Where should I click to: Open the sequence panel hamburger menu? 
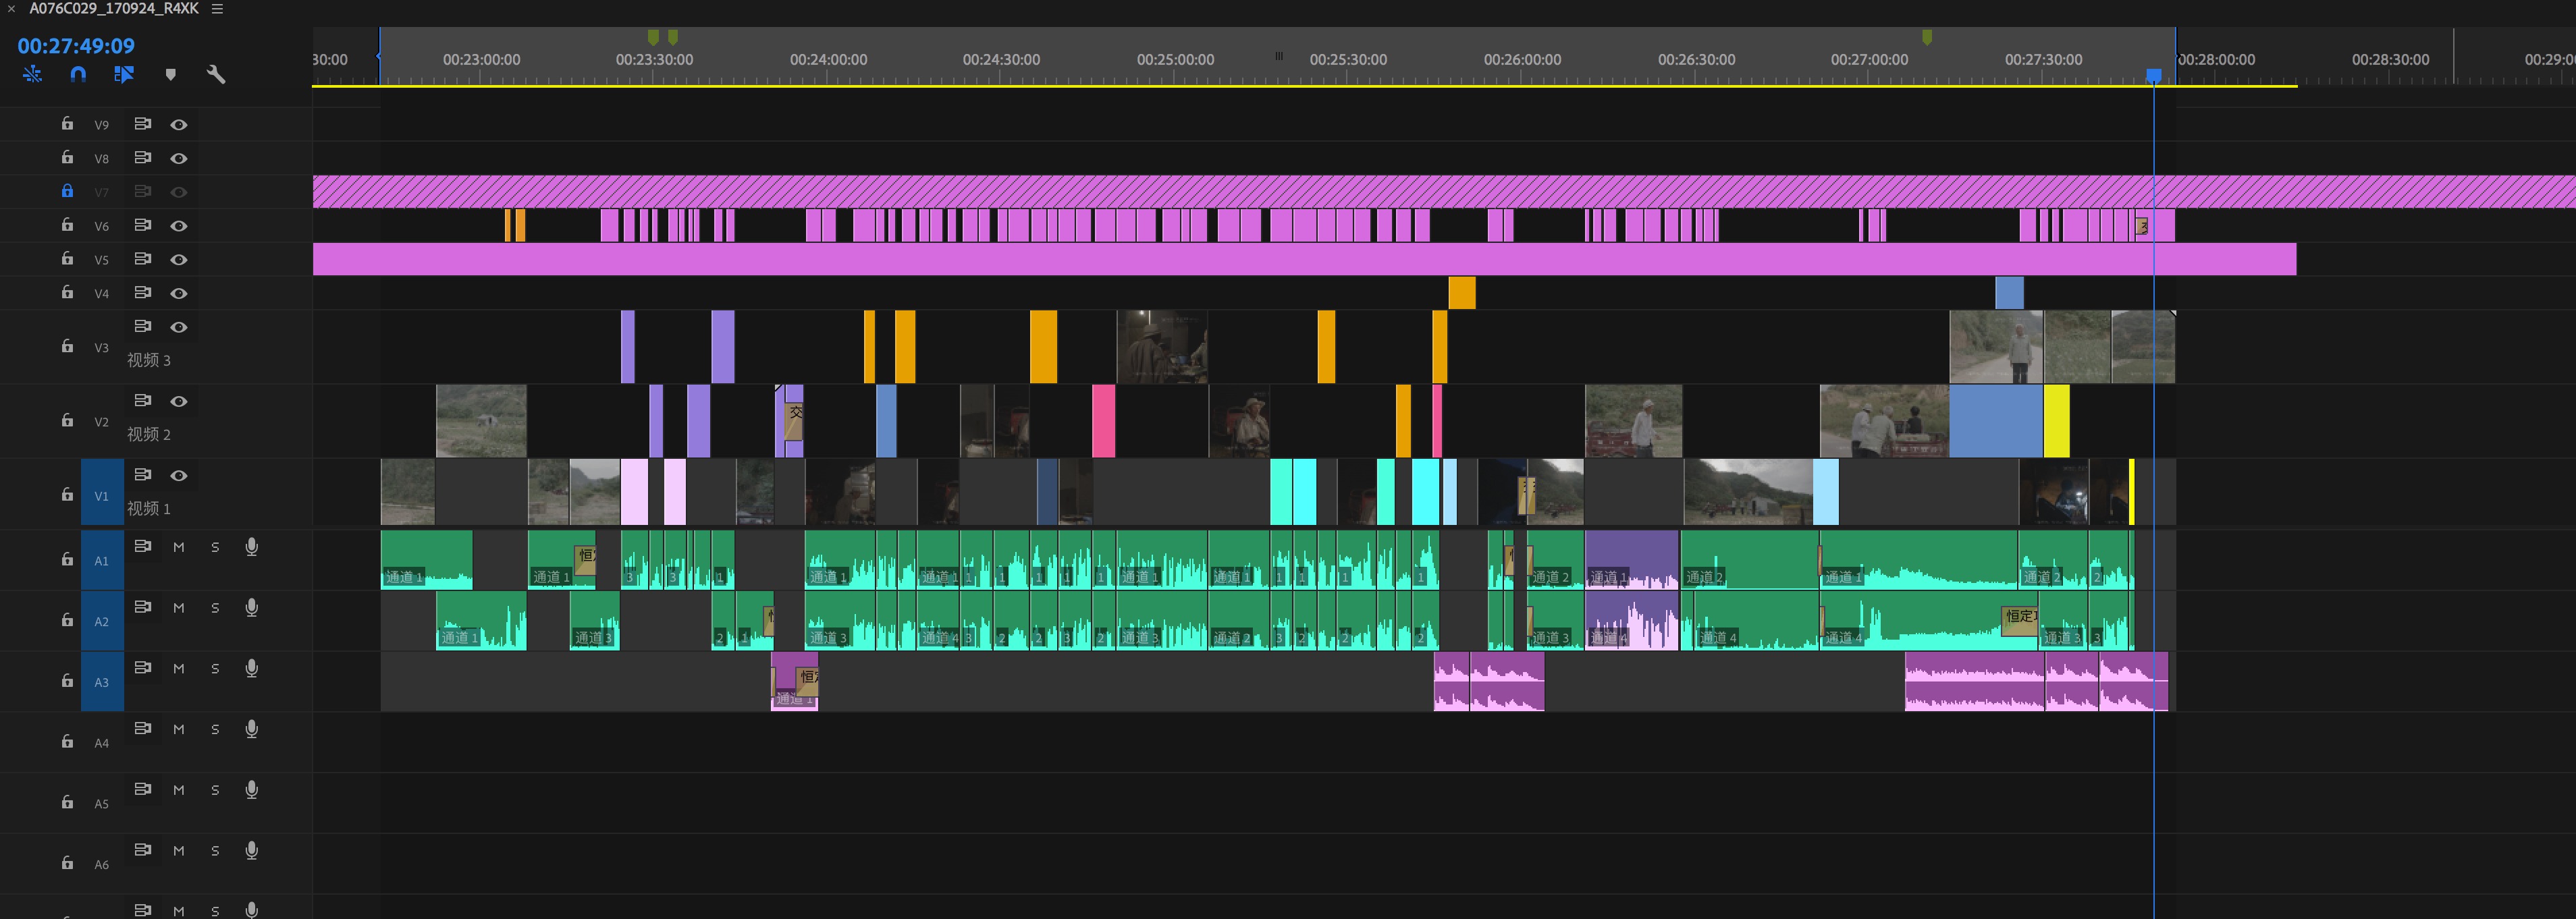(x=217, y=9)
